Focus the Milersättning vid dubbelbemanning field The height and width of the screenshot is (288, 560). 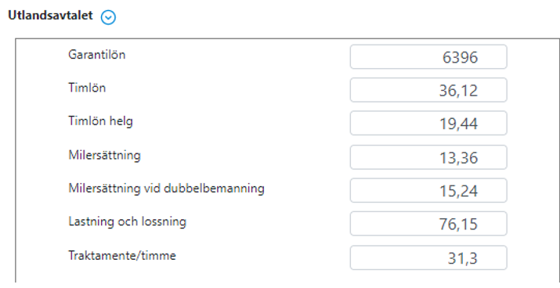428,190
